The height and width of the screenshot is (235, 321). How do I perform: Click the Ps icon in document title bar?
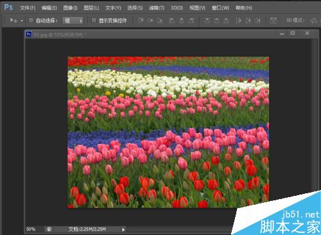[29, 34]
